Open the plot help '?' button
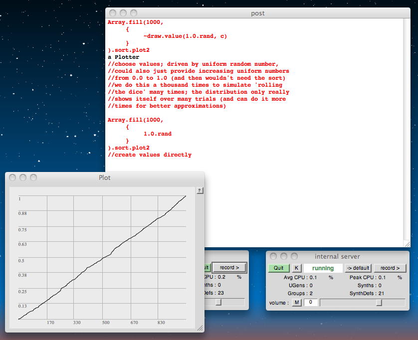 point(200,190)
